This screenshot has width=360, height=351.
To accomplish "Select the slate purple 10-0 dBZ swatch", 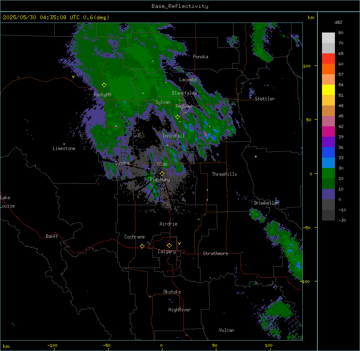I will 328,194.
